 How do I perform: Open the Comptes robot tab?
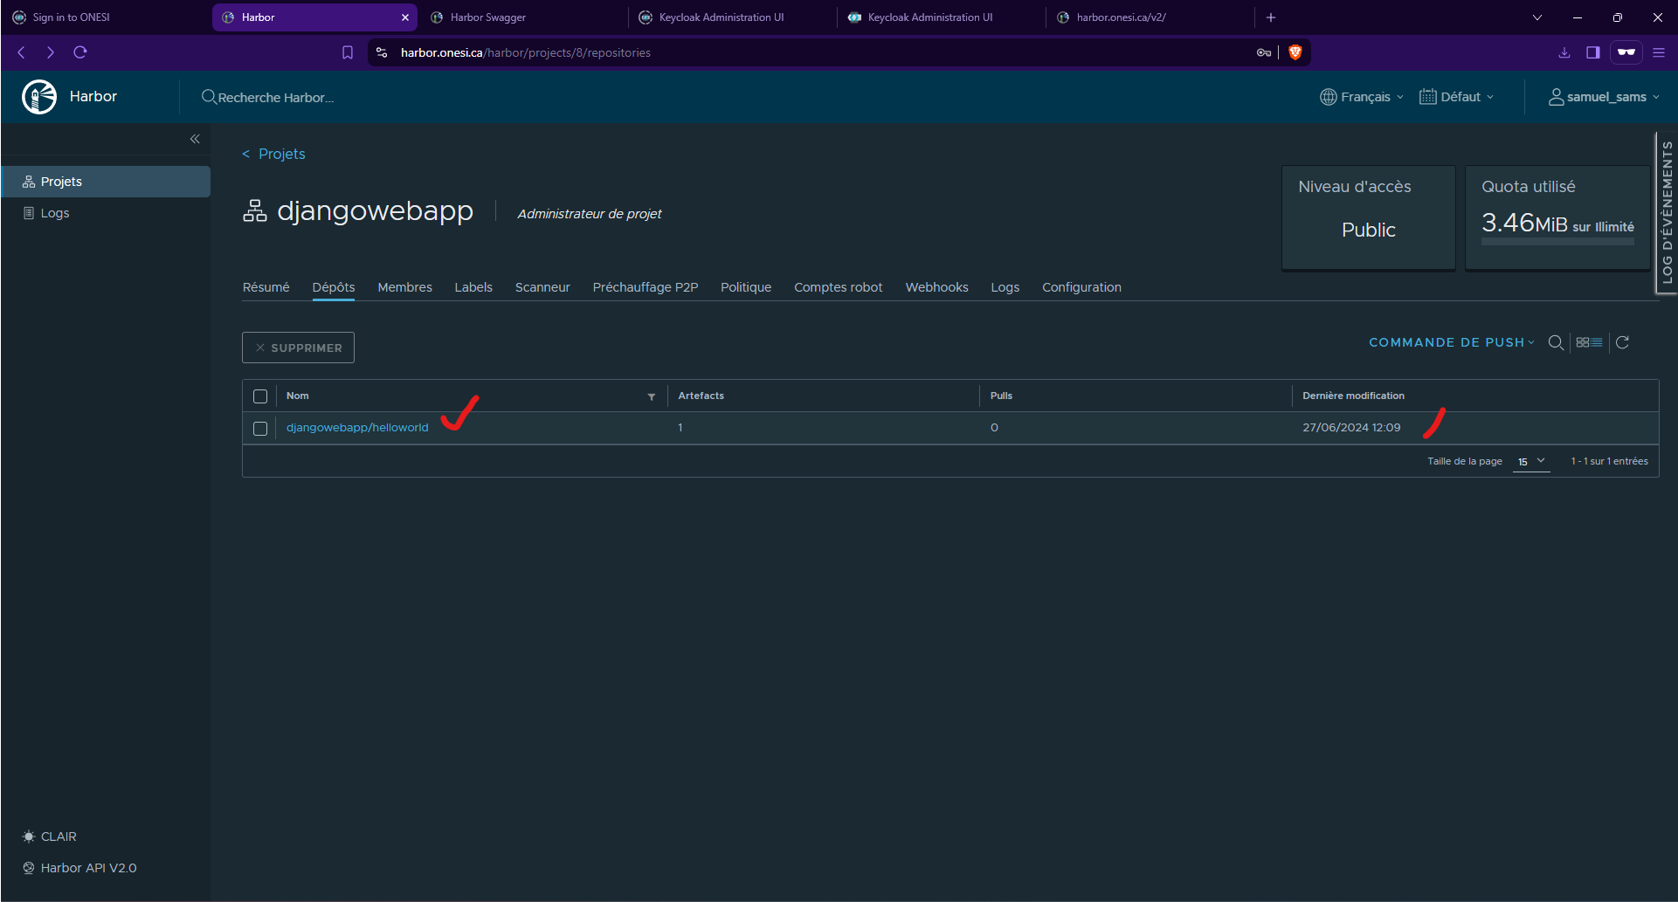point(839,287)
